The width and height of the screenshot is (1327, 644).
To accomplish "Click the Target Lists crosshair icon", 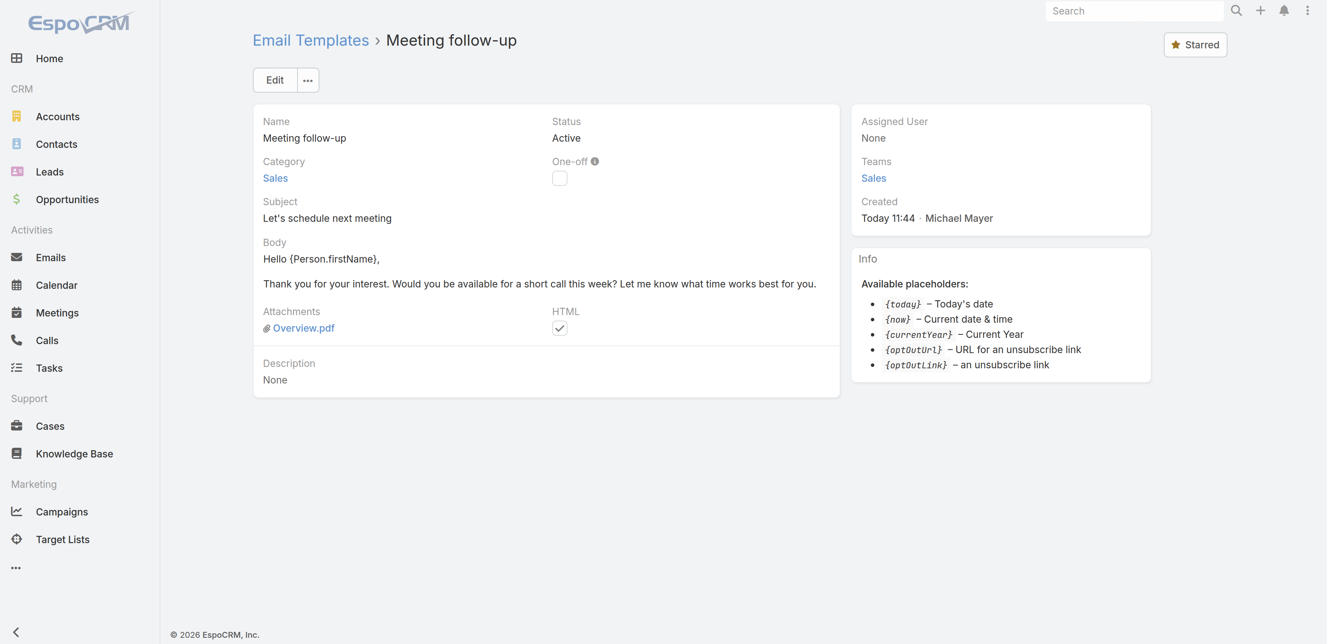I will [17, 539].
